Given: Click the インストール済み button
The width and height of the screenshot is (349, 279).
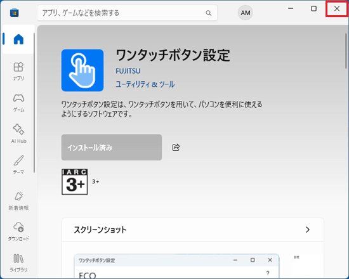Looking at the screenshot, I should click(x=112, y=147).
